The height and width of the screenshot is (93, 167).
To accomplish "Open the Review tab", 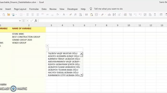I will (x=53, y=9).
